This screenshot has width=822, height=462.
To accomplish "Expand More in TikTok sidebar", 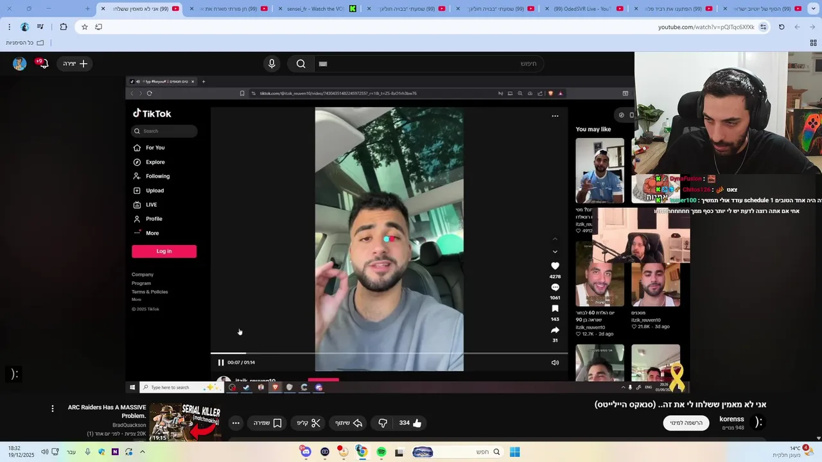I will coord(146,233).
